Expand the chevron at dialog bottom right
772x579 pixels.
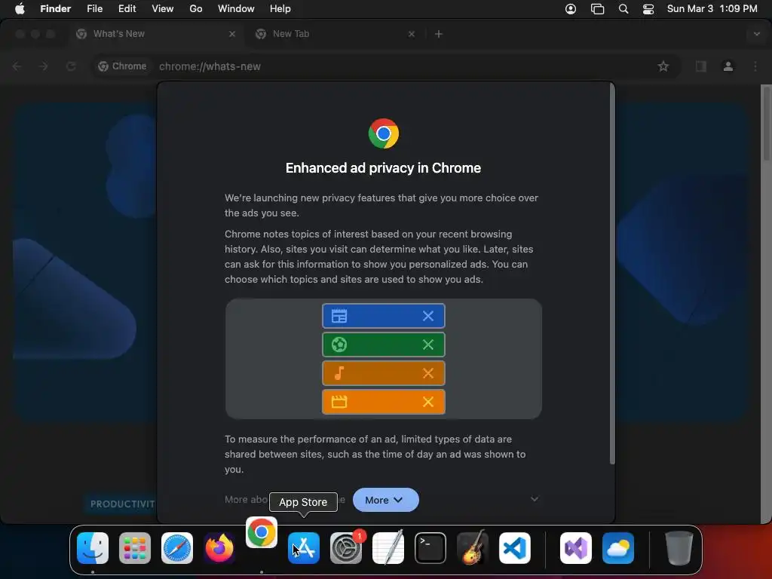(535, 499)
